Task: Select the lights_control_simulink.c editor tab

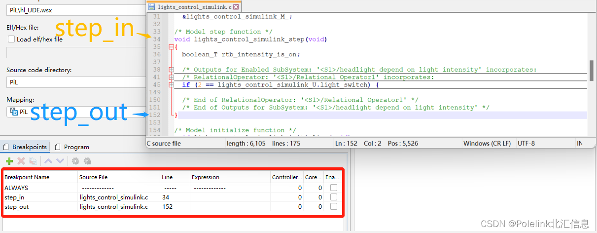Action: tap(194, 7)
